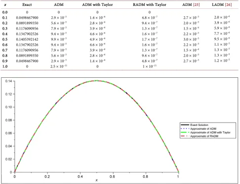The height and width of the screenshot is (184, 240).
Task: Click the curve peak near x equals 0.5
Action: [97, 81]
